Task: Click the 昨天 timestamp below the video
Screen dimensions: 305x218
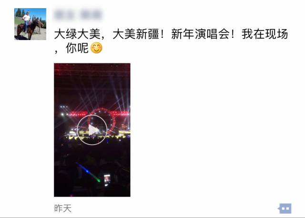Action: [x=62, y=208]
